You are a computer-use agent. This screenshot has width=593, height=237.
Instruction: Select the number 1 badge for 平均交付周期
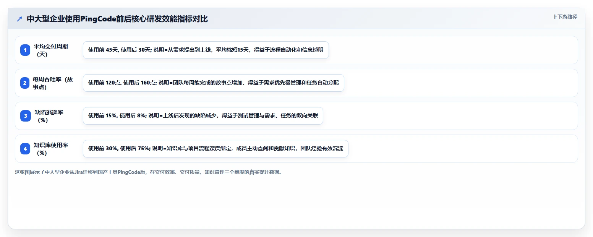point(25,50)
